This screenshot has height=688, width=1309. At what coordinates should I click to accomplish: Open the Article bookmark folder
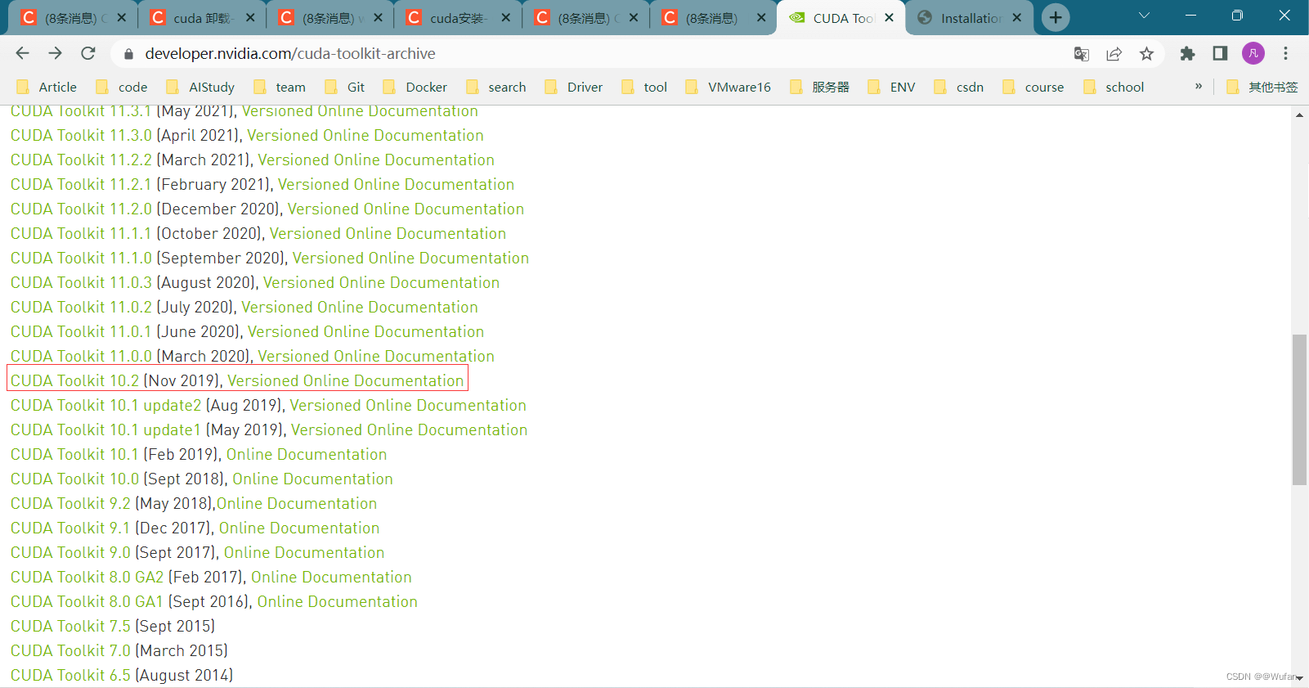(47, 87)
